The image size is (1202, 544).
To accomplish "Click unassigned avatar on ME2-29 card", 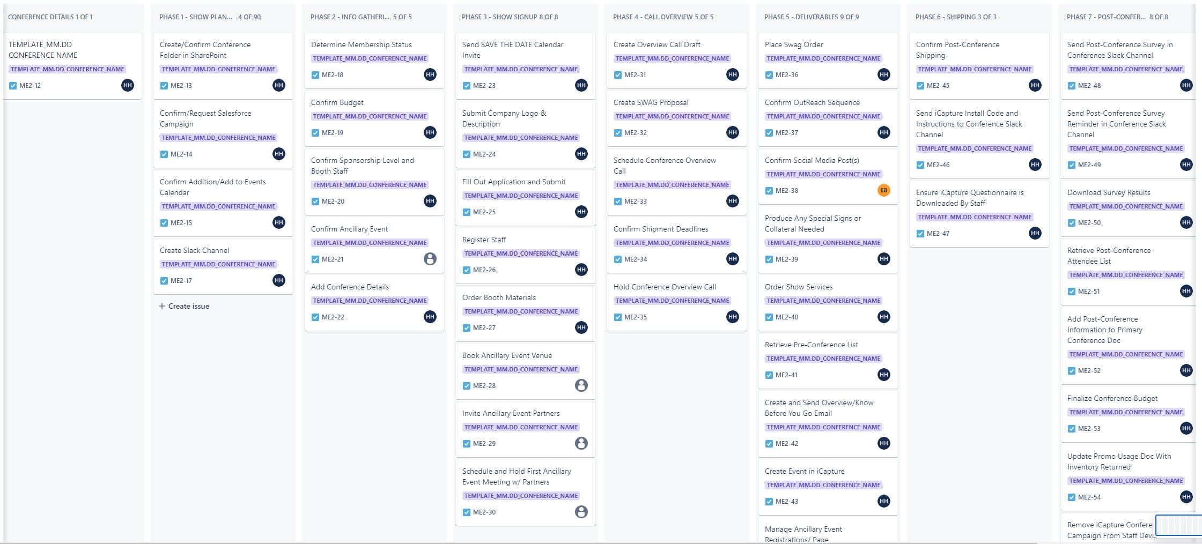I will click(581, 443).
